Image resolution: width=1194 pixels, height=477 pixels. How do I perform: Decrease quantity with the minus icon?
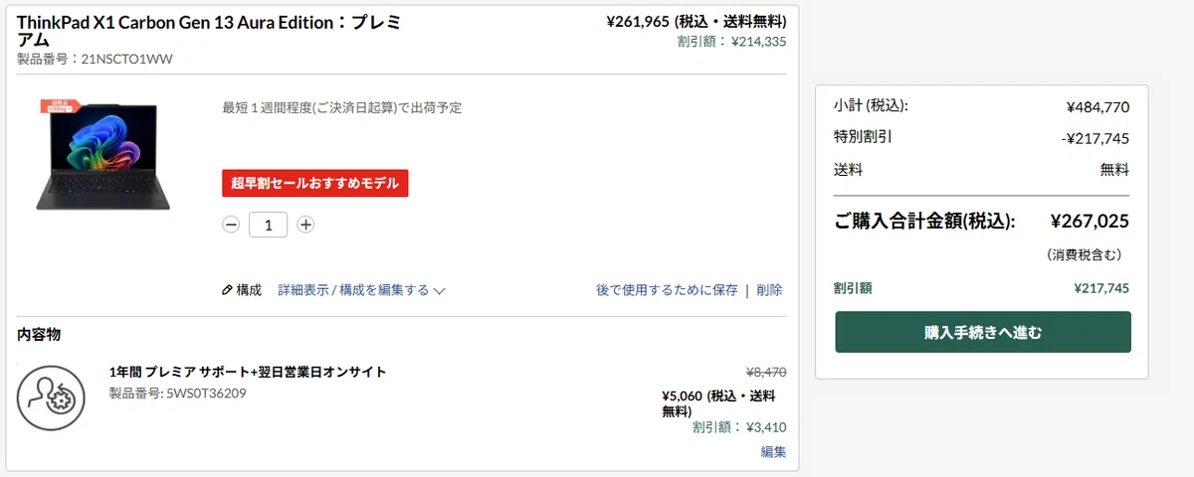coord(231,225)
